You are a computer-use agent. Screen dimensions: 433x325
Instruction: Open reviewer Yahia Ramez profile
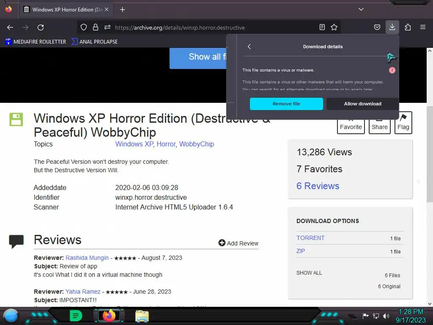point(83,292)
